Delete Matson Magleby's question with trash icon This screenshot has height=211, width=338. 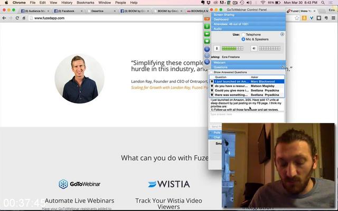(212, 86)
